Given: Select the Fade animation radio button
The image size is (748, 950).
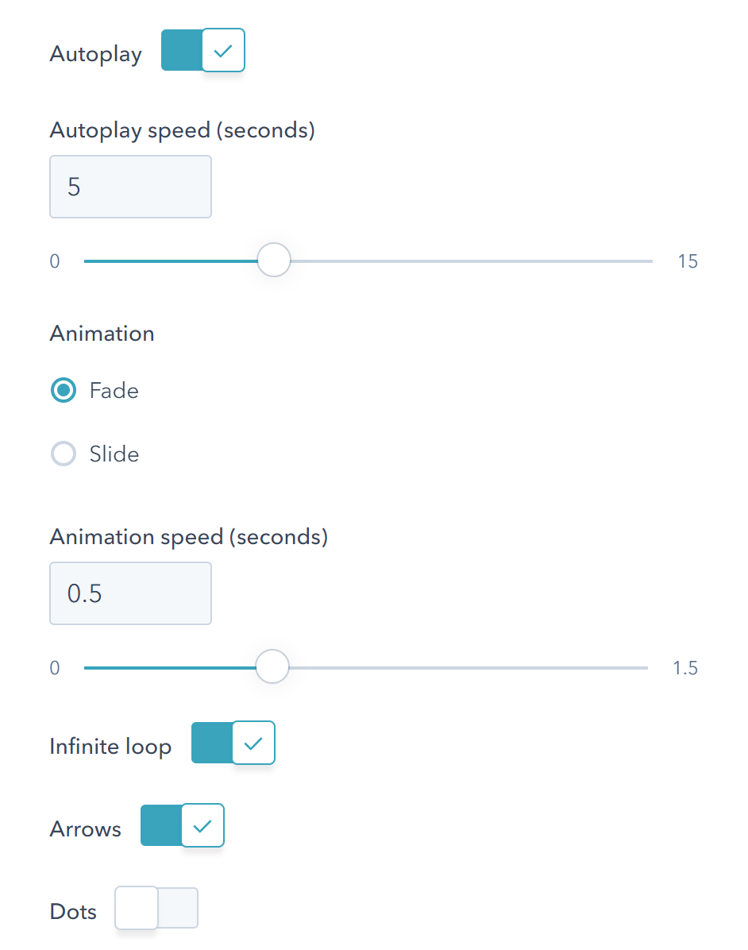Looking at the screenshot, I should point(64,391).
